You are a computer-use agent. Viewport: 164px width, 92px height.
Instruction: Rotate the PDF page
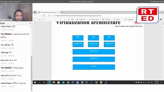click(x=68, y=19)
